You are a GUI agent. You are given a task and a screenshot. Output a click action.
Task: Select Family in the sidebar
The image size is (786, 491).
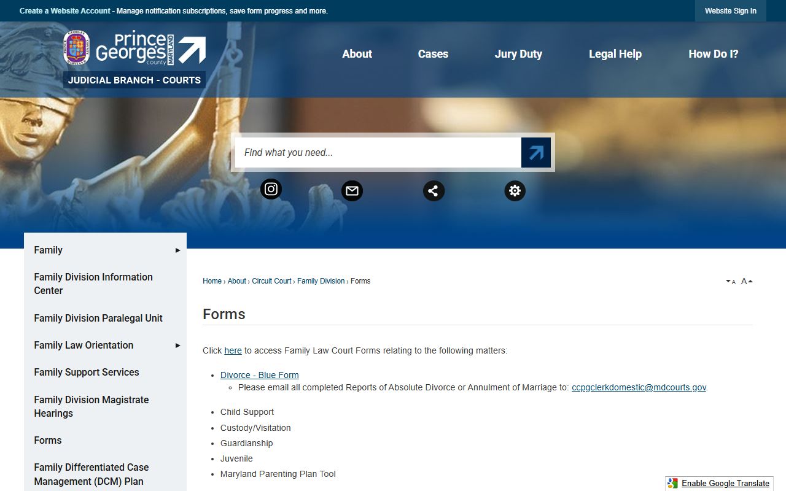click(x=49, y=250)
